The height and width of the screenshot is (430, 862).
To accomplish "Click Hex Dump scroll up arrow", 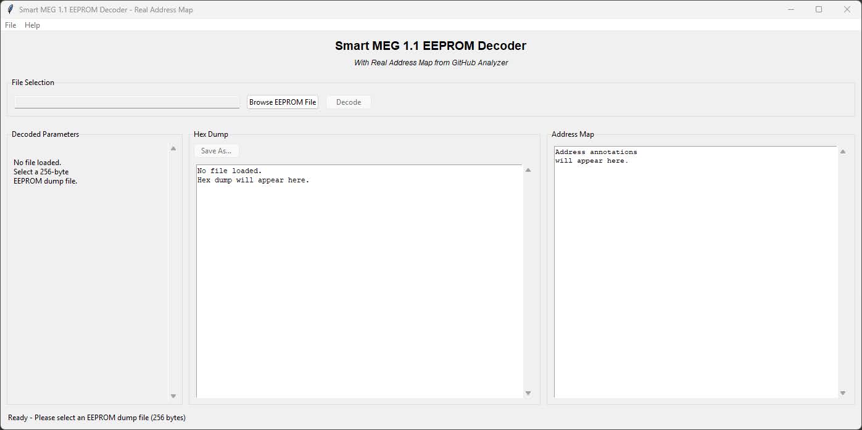I will (528, 170).
